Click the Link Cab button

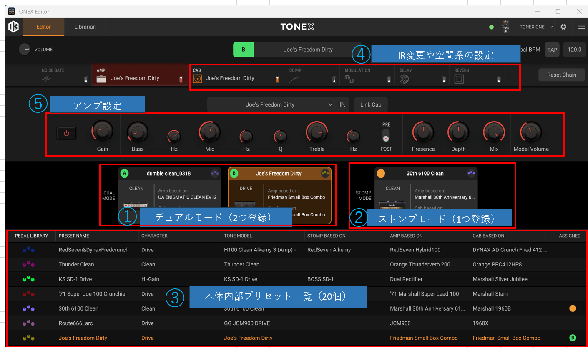(371, 105)
